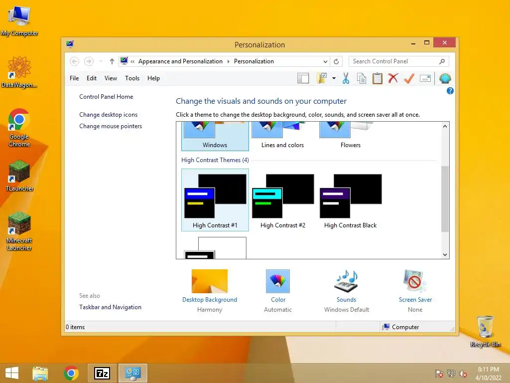Click the red X Delete toolbar icon
This screenshot has width=510, height=383.
coord(393,78)
